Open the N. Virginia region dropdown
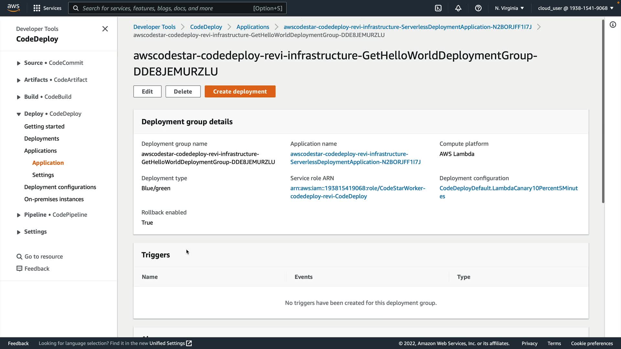Image resolution: width=621 pixels, height=349 pixels. pyautogui.click(x=509, y=8)
